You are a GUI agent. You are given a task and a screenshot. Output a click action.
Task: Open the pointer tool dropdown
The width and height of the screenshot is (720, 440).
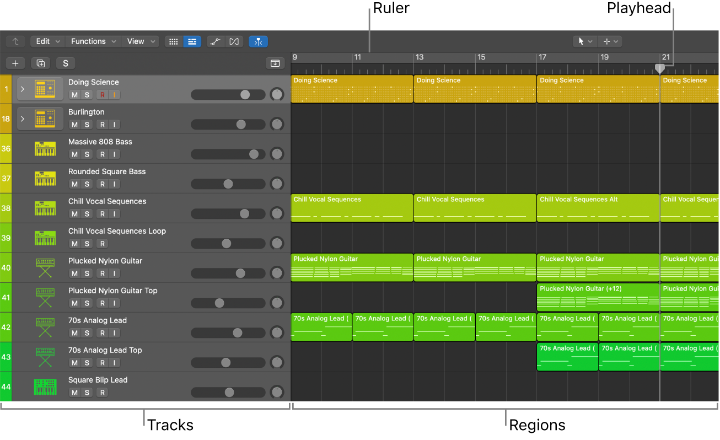tap(584, 41)
